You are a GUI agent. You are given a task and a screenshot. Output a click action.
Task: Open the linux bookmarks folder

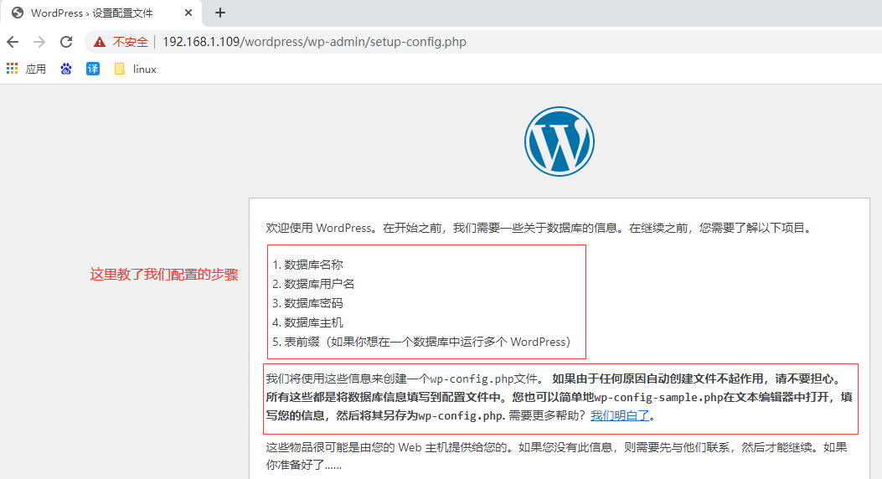[136, 70]
